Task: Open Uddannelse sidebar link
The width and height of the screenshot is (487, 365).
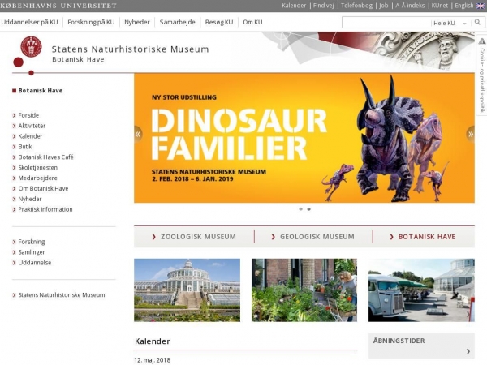Action: pos(34,263)
